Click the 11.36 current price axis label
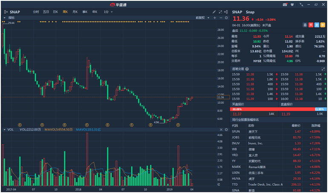Image resolution: width=328 pixels, height=193 pixels. click(223, 97)
